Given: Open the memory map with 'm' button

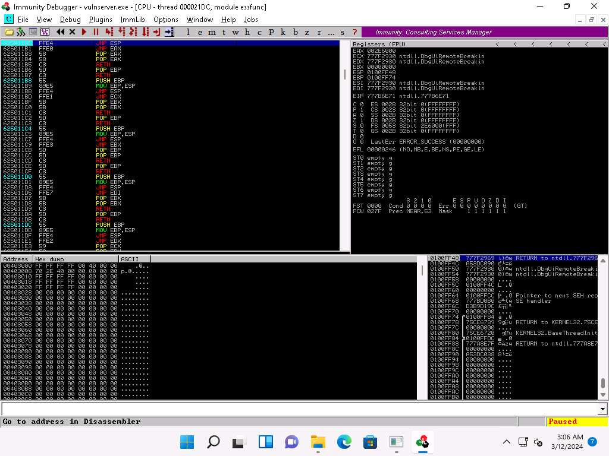Looking at the screenshot, I should [211, 32].
